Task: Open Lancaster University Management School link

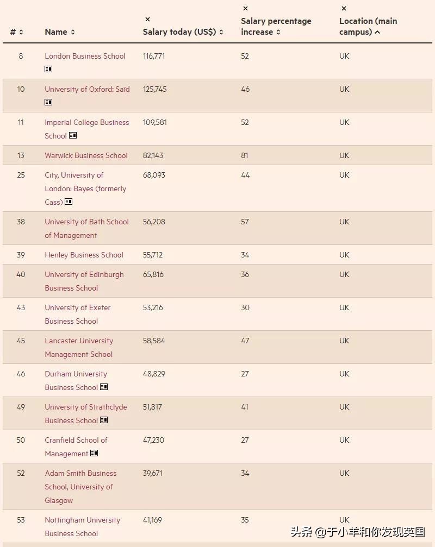Action: pyautogui.click(x=79, y=347)
